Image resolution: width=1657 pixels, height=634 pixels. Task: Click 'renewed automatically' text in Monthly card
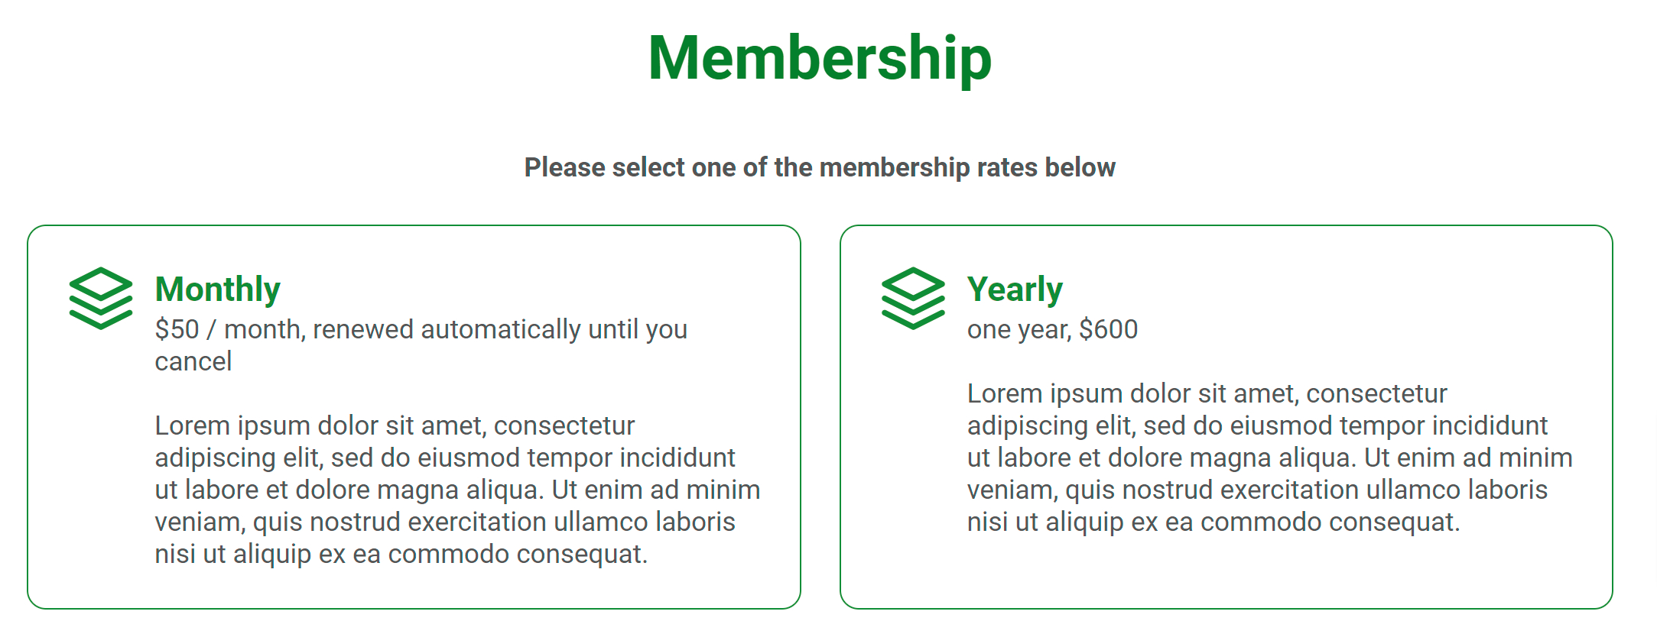pyautogui.click(x=447, y=329)
